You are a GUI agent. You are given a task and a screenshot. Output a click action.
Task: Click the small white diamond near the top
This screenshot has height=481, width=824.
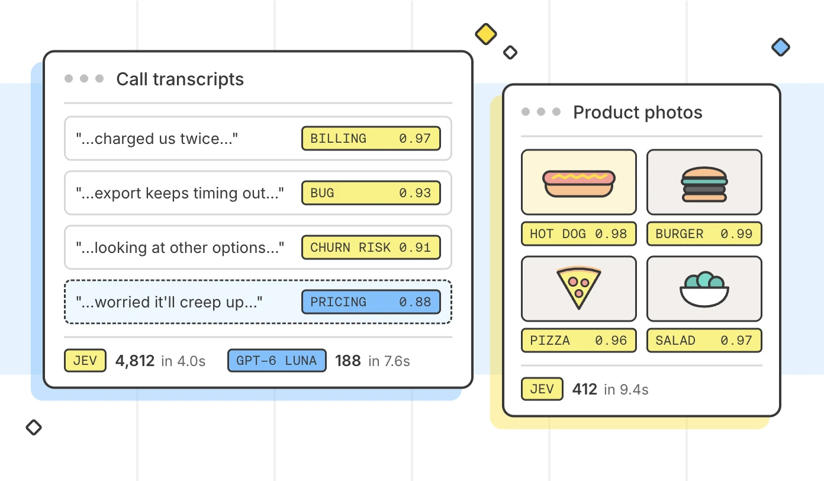coord(510,52)
